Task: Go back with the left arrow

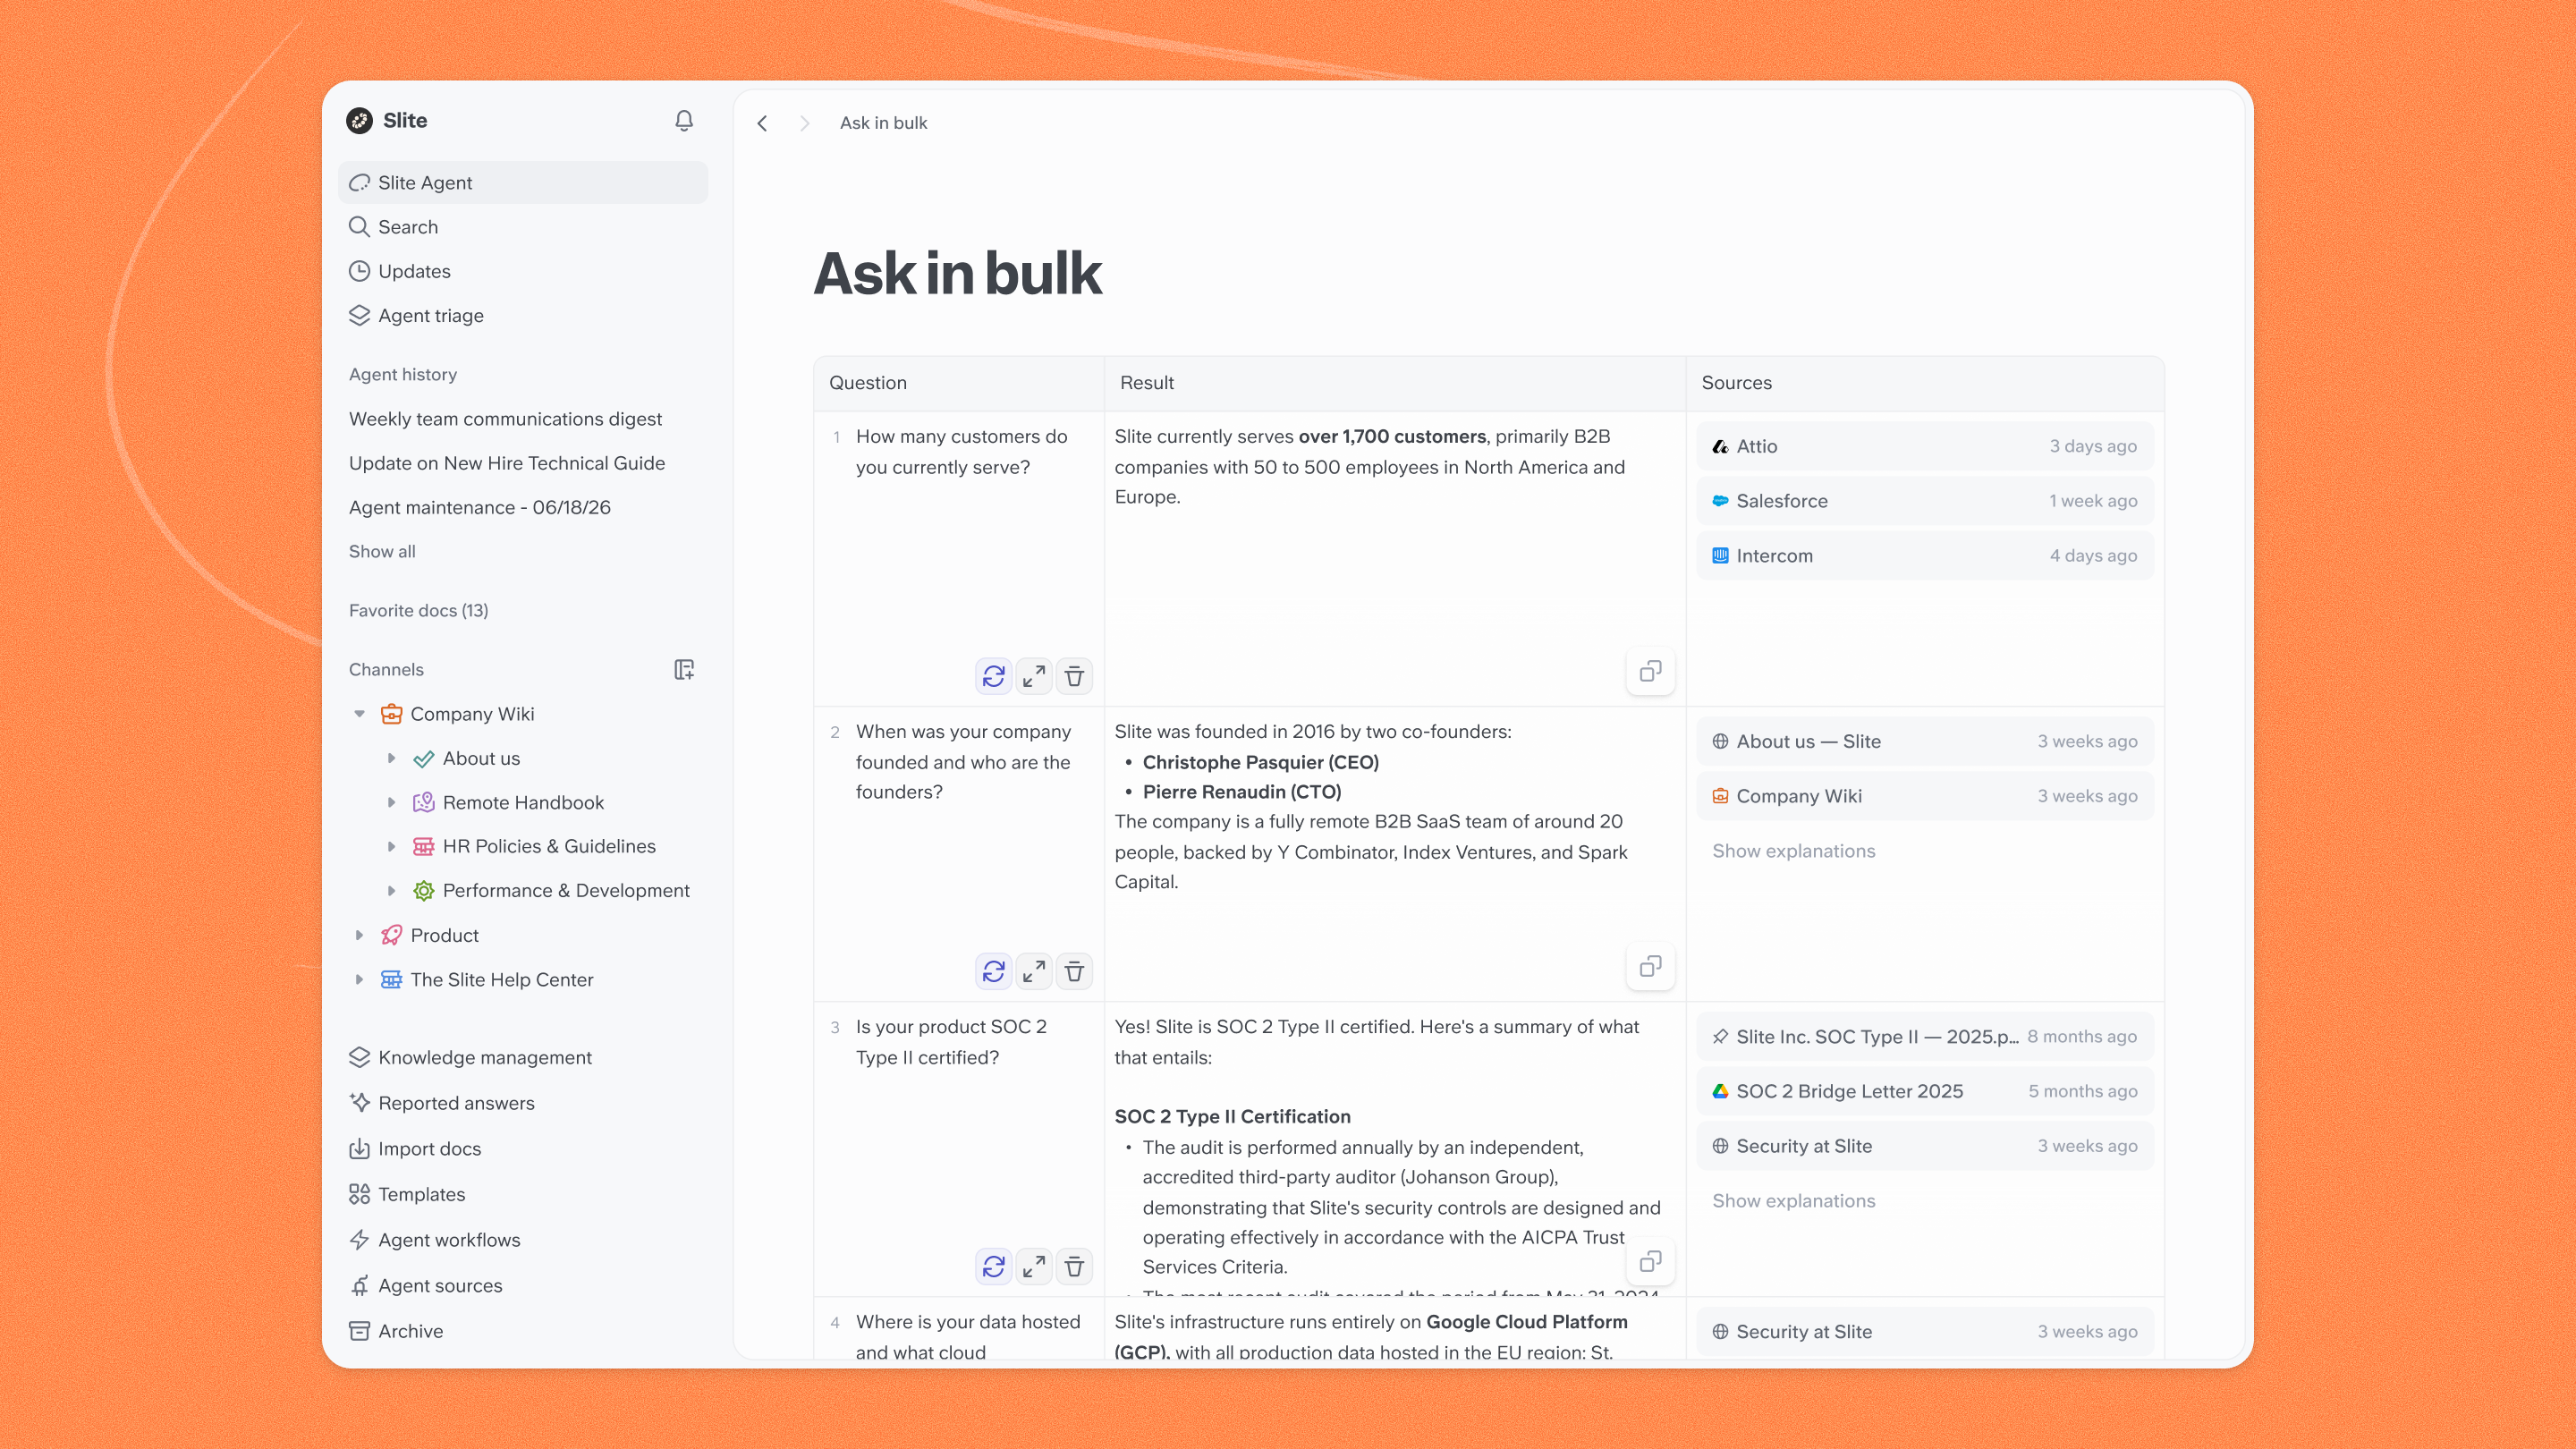Action: click(x=762, y=123)
